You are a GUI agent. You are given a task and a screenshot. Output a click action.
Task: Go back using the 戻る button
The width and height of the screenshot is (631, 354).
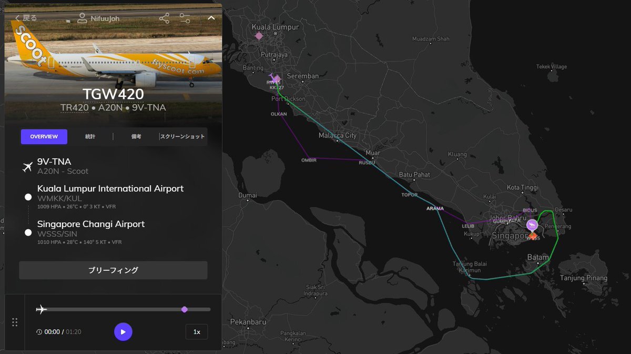click(x=25, y=18)
